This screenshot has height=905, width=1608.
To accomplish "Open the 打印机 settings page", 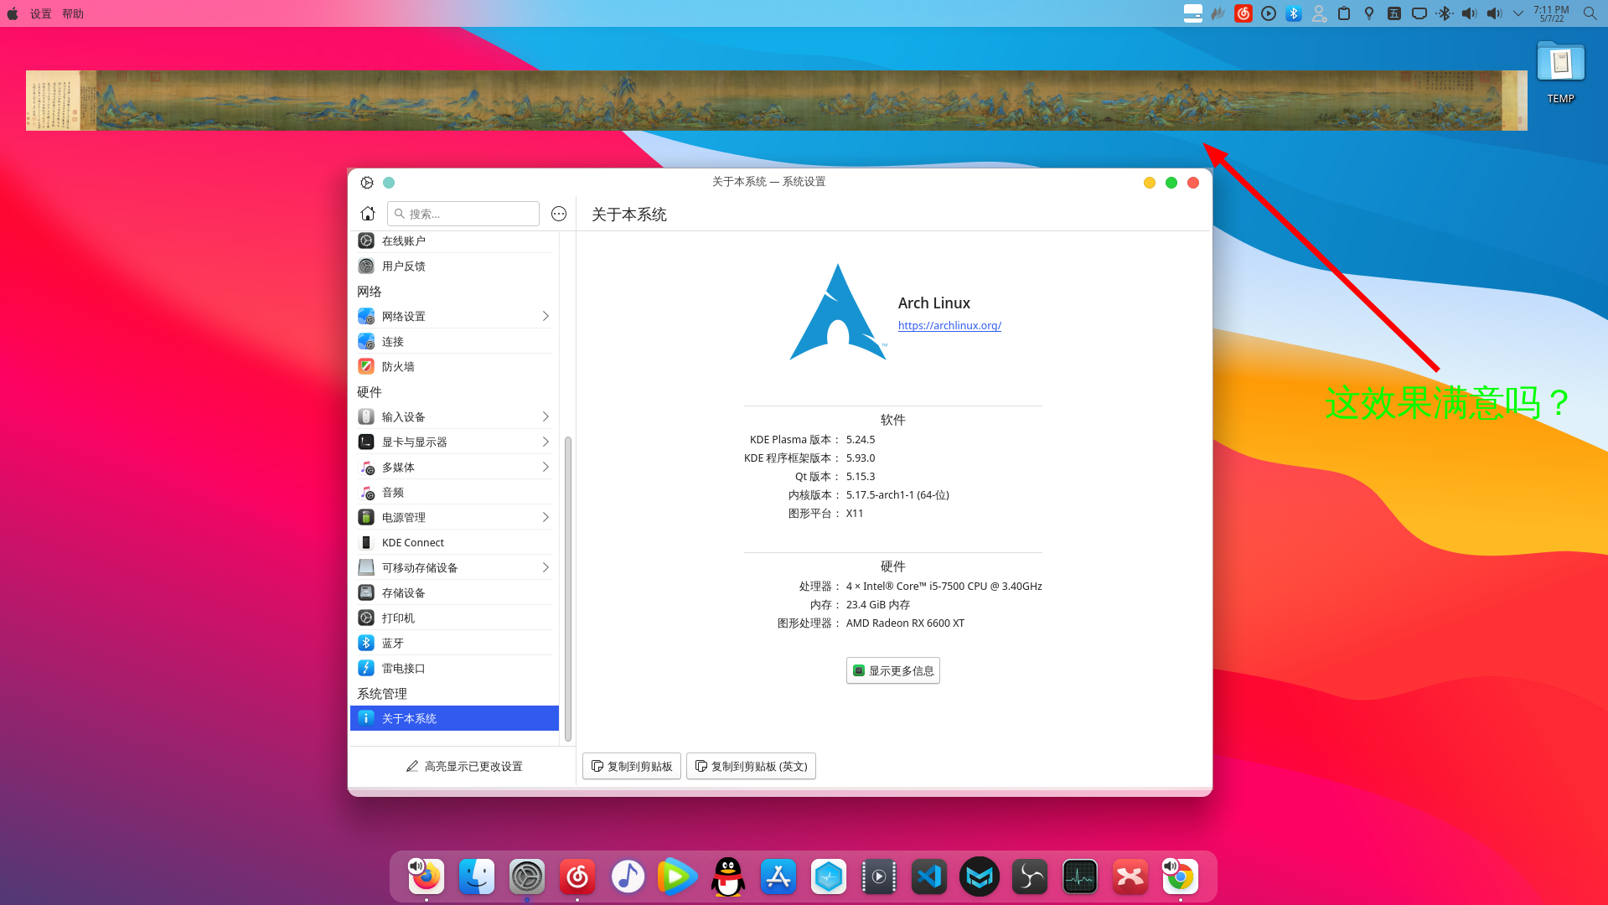I will [398, 618].
